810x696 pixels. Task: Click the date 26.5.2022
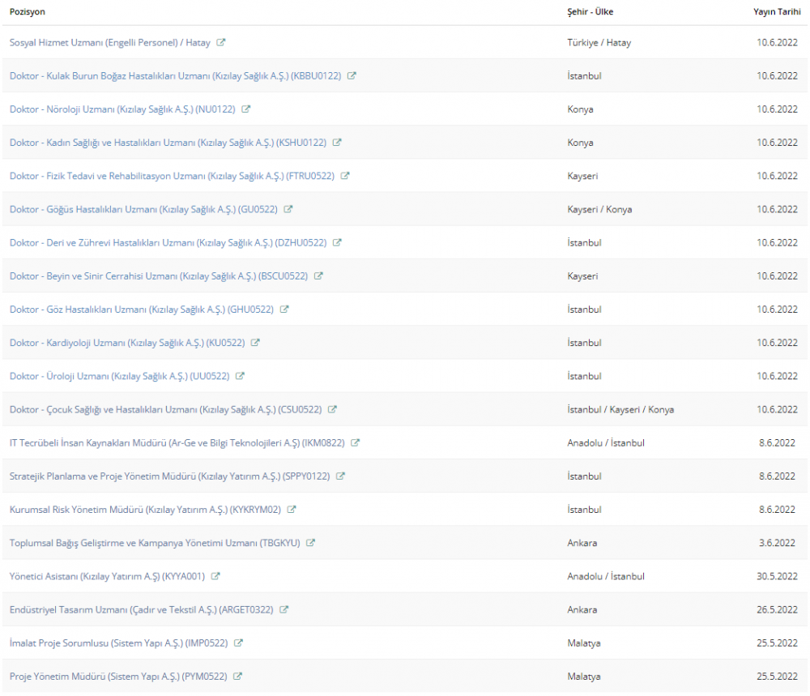777,610
